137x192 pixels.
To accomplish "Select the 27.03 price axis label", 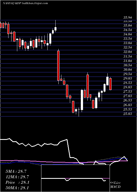I will click(x=128, y=96).
